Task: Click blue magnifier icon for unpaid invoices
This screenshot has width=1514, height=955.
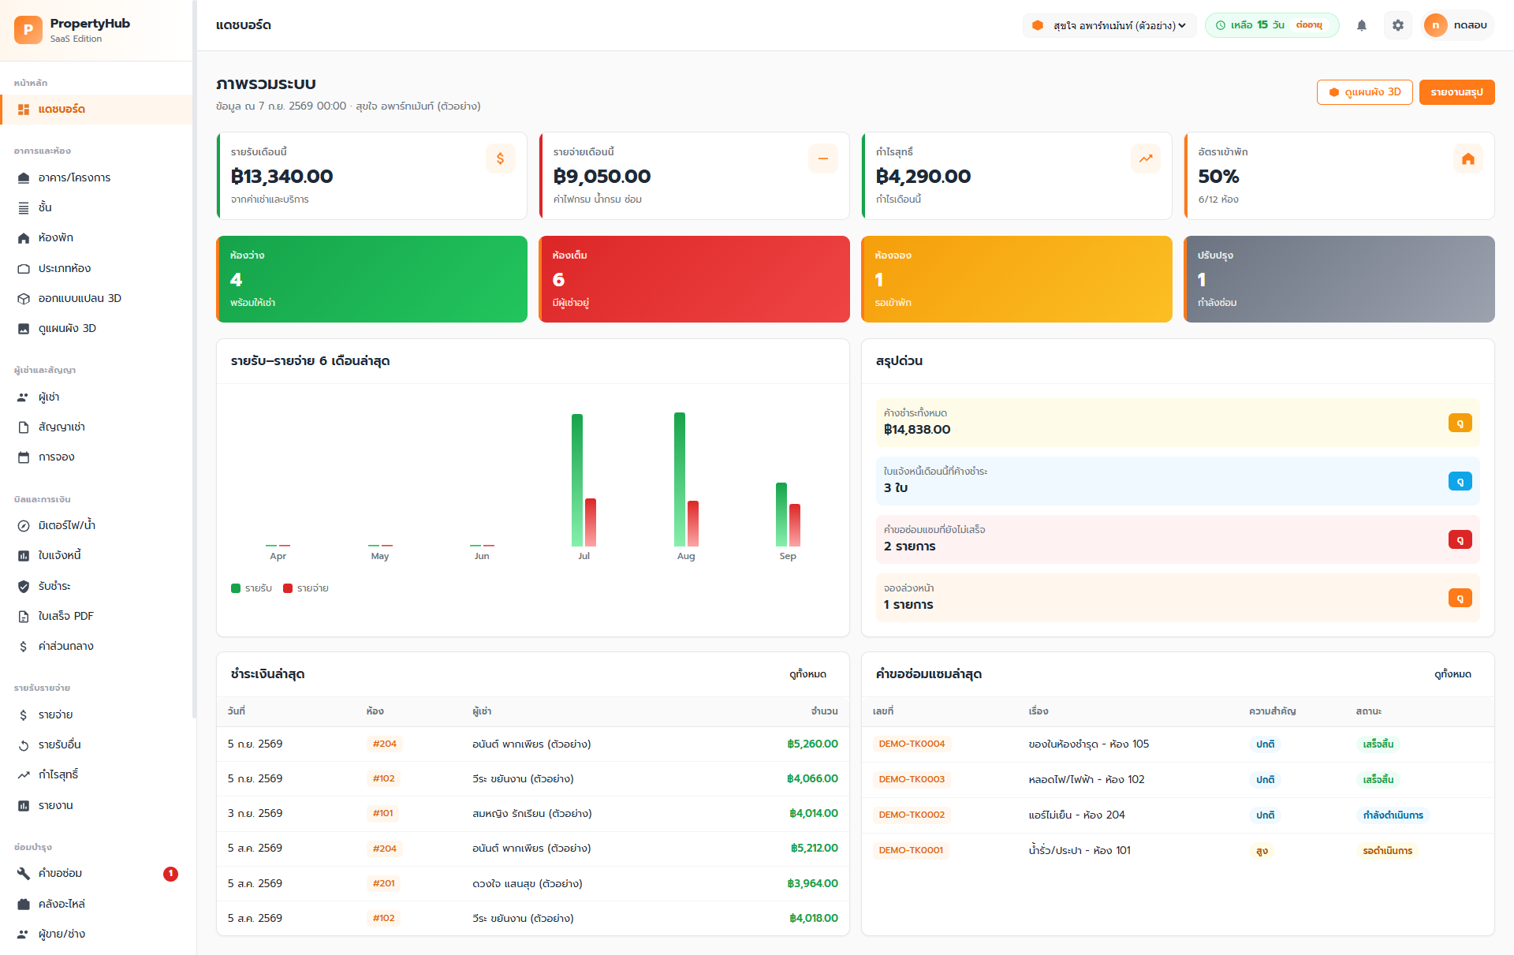Action: click(x=1460, y=482)
